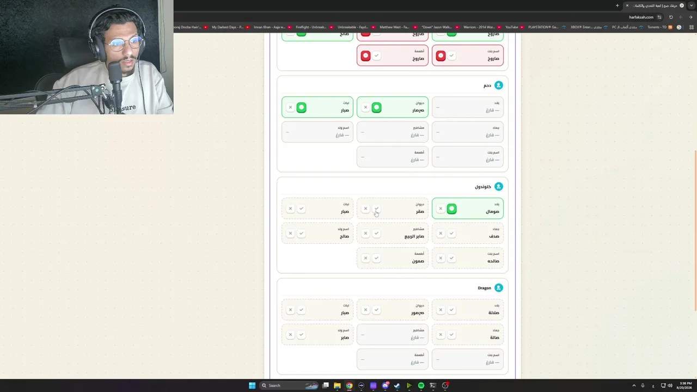The image size is (697, 392).
Task: Open the Warriors - 2014 bookmark
Action: [481, 27]
